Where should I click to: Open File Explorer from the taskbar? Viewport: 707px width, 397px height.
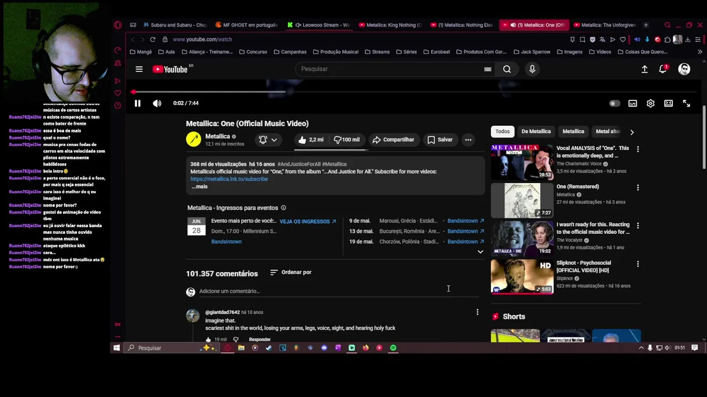241,348
